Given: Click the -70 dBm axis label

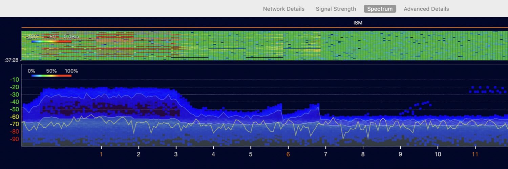Looking at the screenshot, I should pyautogui.click(x=14, y=124).
